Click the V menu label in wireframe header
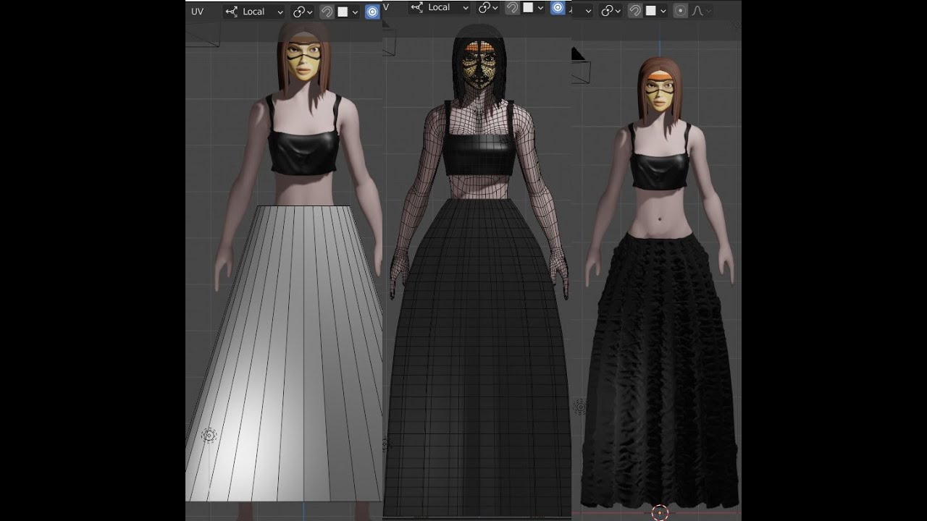This screenshot has width=927, height=521. point(386,7)
